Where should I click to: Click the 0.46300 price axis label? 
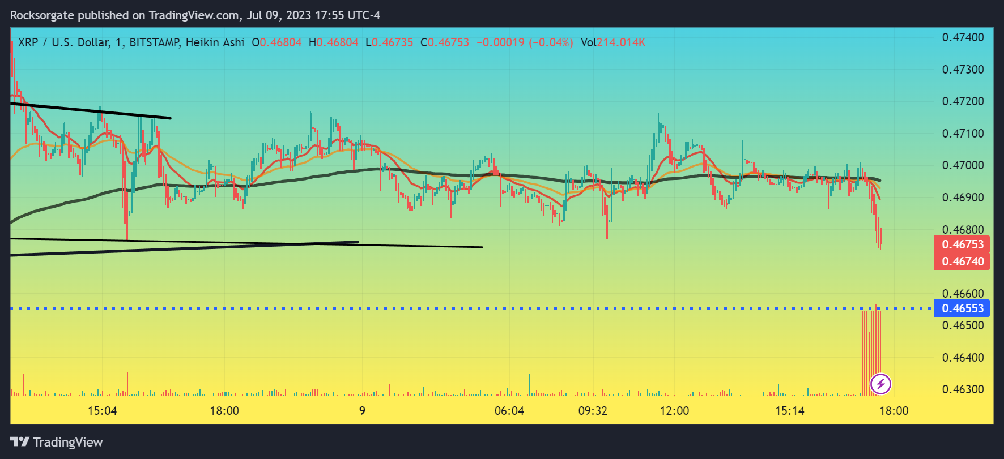[x=963, y=389]
